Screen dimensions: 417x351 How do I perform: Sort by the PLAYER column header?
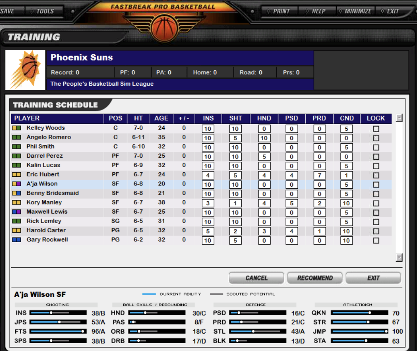click(58, 118)
